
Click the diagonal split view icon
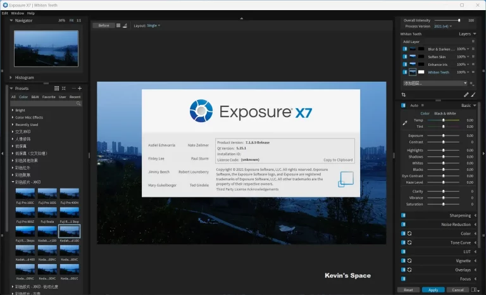coord(125,25)
